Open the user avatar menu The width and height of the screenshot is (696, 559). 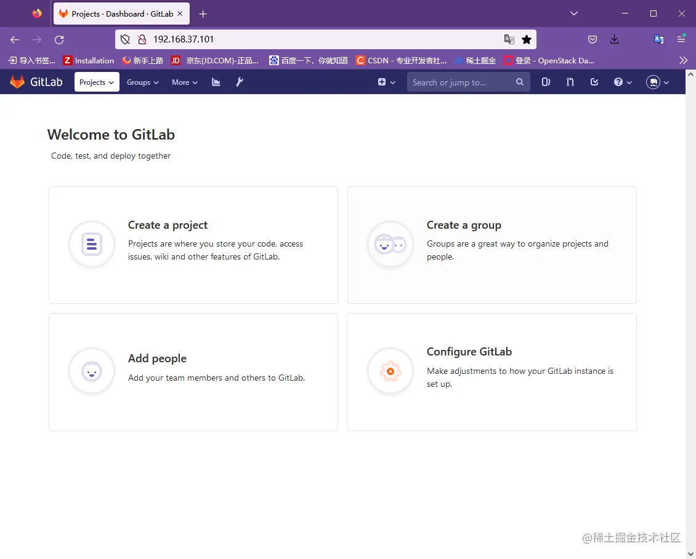[x=657, y=82]
